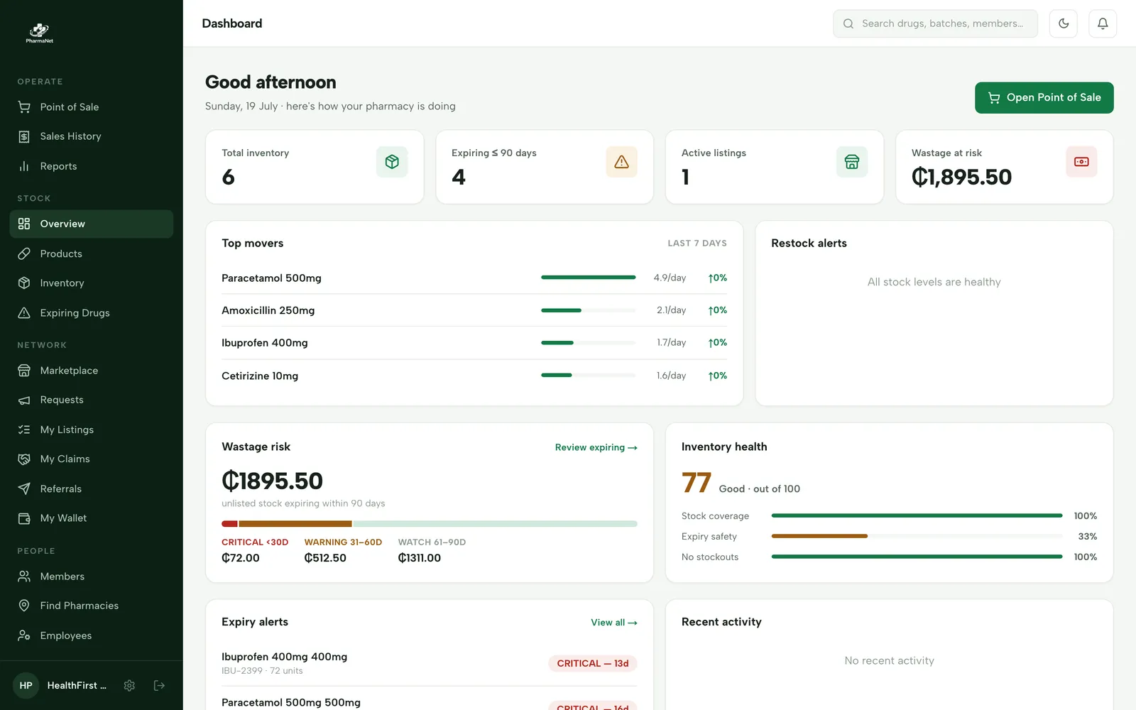Click the ₵72.00 critical amount
Screen dimensions: 1136x710
point(241,558)
